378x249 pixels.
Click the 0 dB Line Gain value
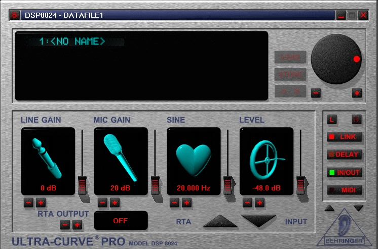pyautogui.click(x=48, y=188)
